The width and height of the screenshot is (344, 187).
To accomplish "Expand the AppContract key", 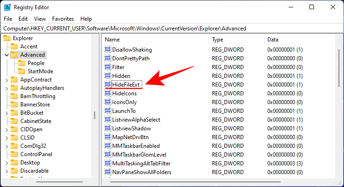I will click(6, 80).
